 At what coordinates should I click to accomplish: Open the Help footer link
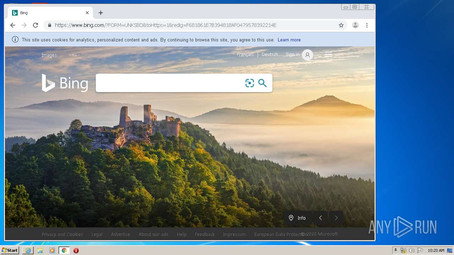pyautogui.click(x=182, y=234)
